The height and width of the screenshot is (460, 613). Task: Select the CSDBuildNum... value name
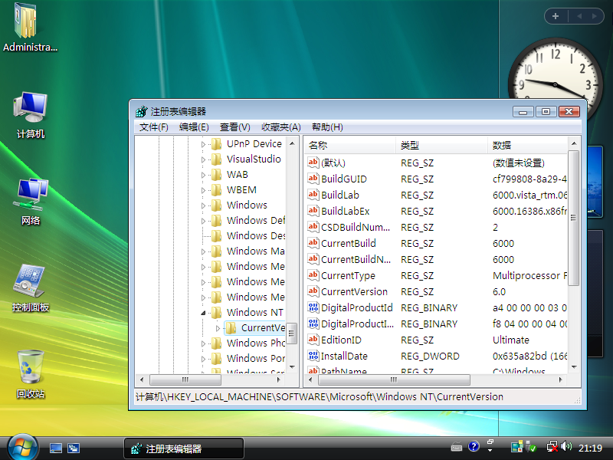tap(356, 227)
